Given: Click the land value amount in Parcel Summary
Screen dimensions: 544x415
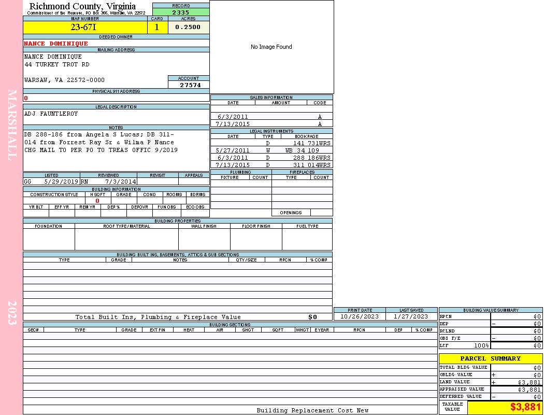Looking at the screenshot, I should [x=528, y=382].
